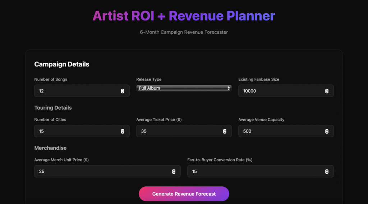Click the Fan-to-Buyer Conversion Rate stepper arrows
368x204 pixels.
click(x=327, y=172)
